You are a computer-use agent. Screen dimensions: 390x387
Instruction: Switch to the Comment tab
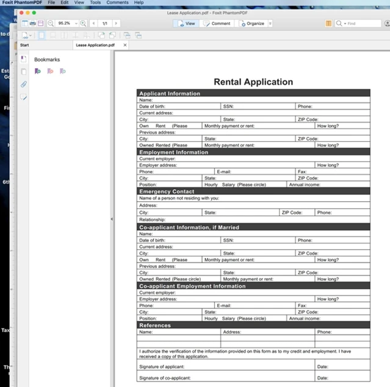coord(217,23)
